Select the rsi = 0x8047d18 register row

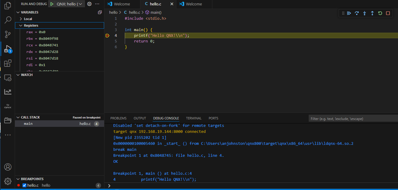(x=59, y=58)
